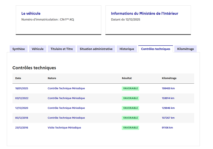Click the Date column header
The width and height of the screenshot is (213, 149).
click(x=18, y=78)
